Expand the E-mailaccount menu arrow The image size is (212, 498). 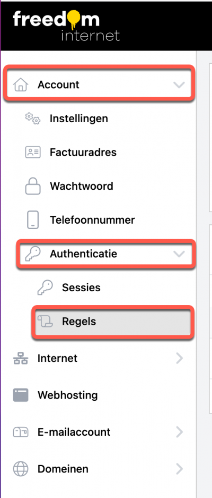179,432
